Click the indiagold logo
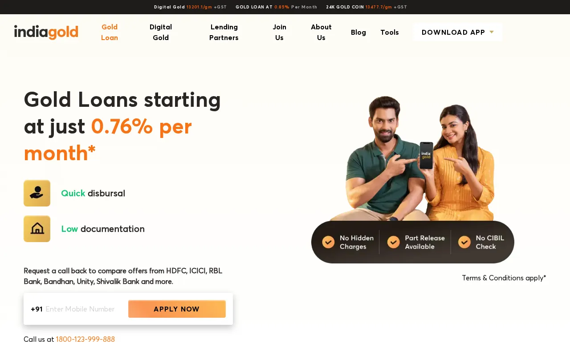570x356 pixels. click(46, 32)
